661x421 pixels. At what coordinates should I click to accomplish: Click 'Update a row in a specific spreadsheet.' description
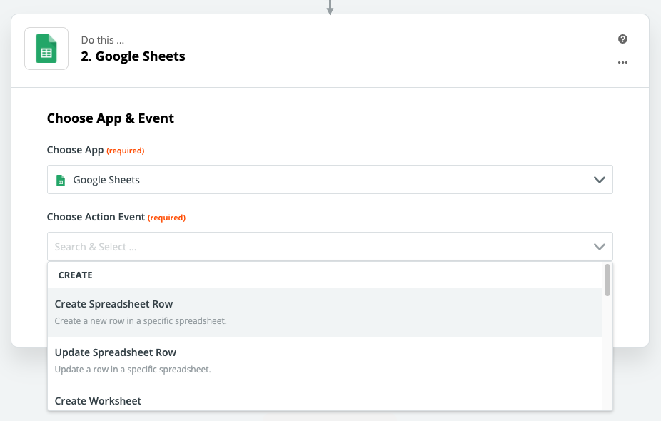(x=133, y=370)
